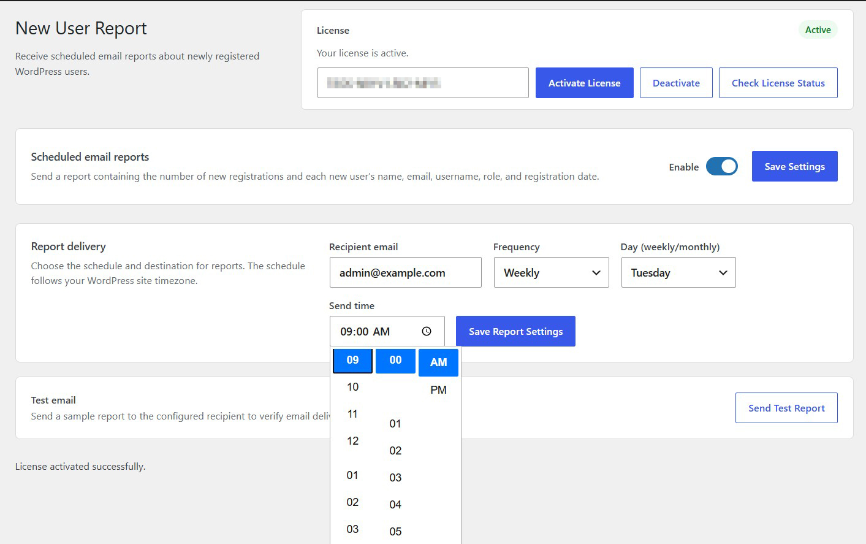Image resolution: width=866 pixels, height=544 pixels.
Task: Choose AM in the time picker
Action: (438, 362)
